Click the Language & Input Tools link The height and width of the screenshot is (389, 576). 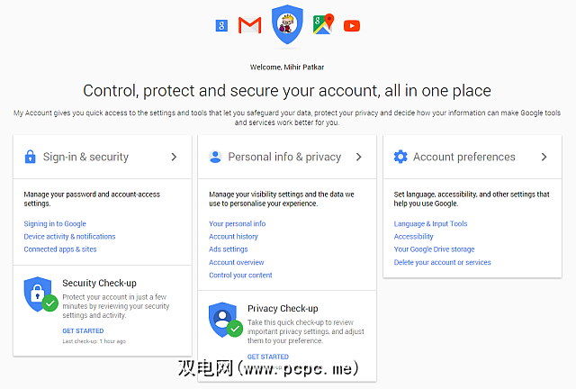[431, 223]
